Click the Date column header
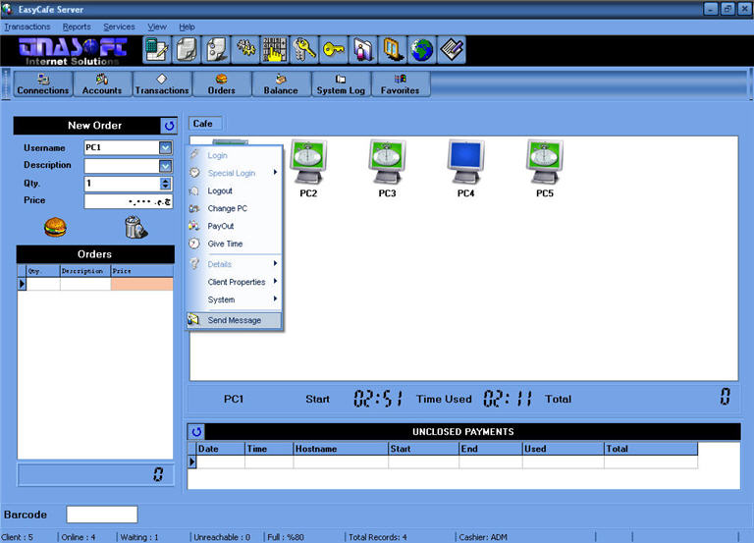Image resolution: width=754 pixels, height=543 pixels. tap(221, 449)
